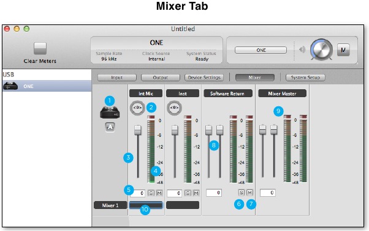Click the Inst channel name field
The height and width of the screenshot is (231, 369).
(x=183, y=205)
